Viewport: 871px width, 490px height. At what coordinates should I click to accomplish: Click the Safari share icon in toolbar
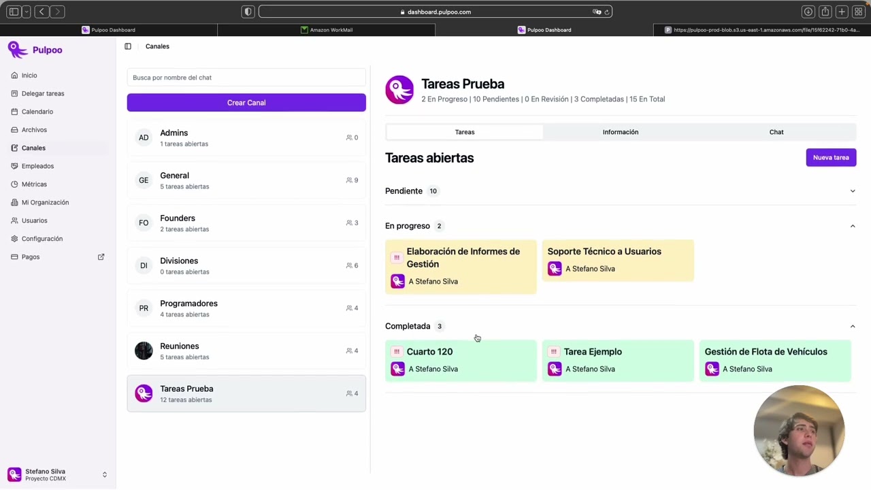coord(825,12)
